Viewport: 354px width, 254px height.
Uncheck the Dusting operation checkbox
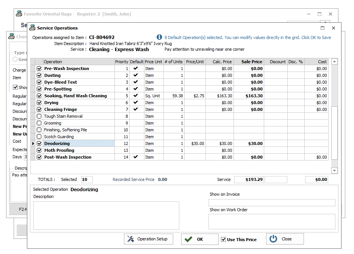(39, 75)
